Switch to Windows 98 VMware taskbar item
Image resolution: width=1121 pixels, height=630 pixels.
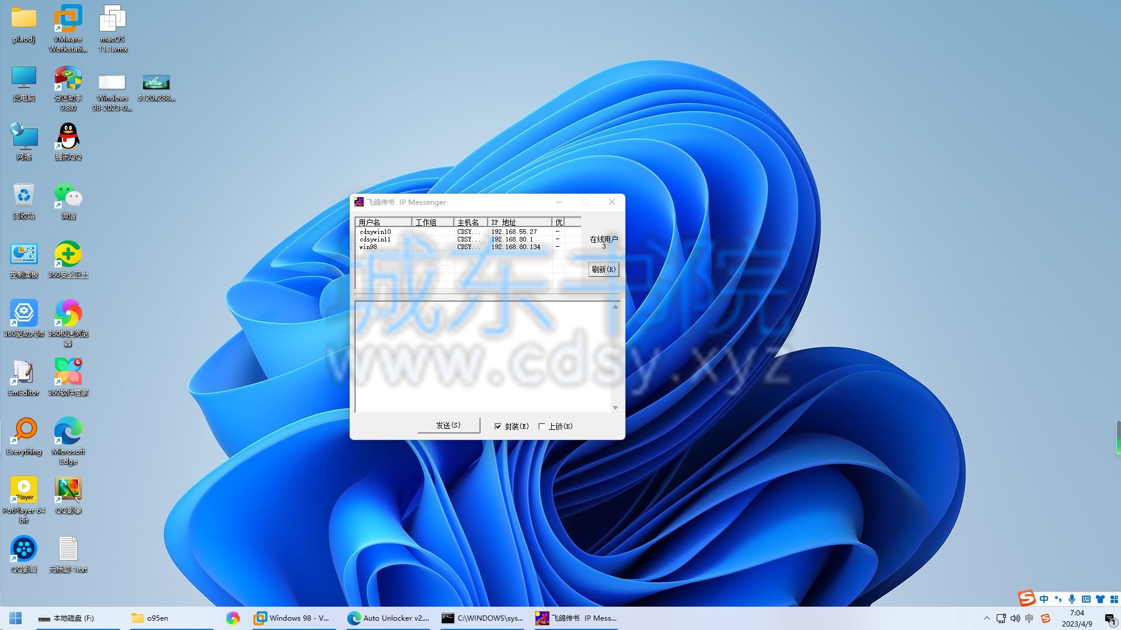[x=294, y=618]
